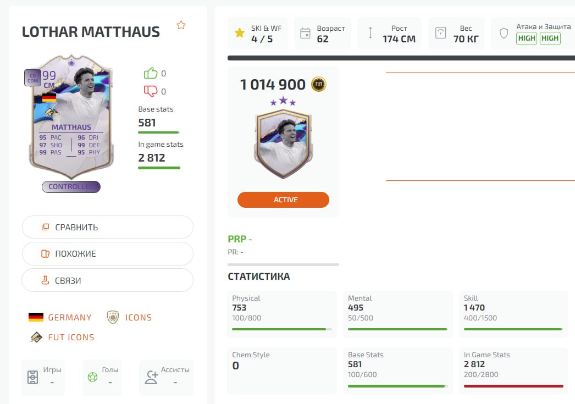Click the yellow star SKI & WF icon
Image resolution: width=575 pixels, height=404 pixels.
(240, 33)
